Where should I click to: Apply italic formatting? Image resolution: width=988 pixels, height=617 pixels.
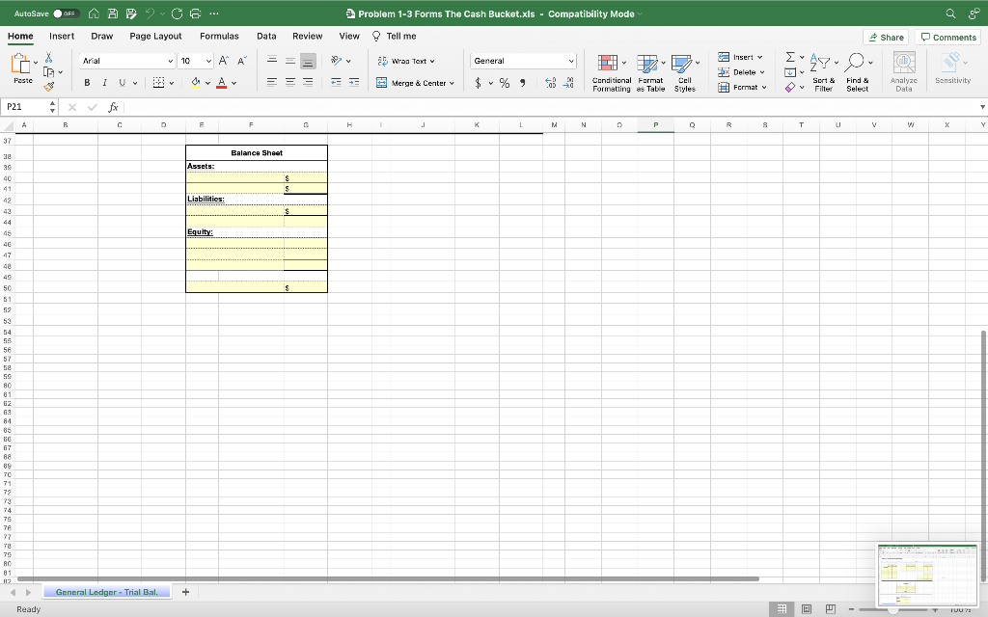103,82
